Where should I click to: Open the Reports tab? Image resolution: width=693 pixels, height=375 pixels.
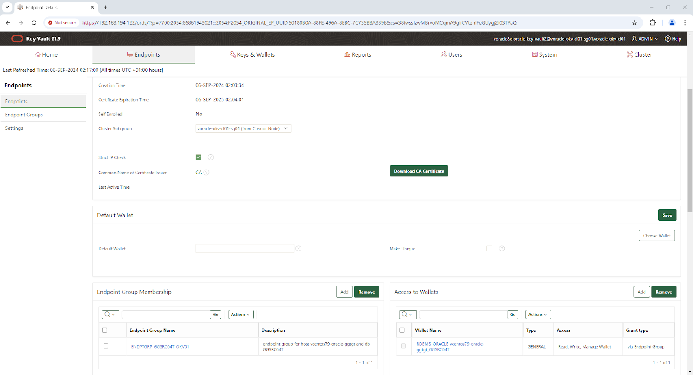coord(358,54)
